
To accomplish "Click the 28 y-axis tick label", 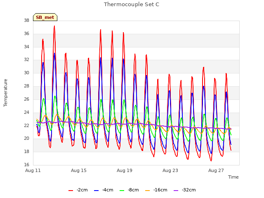I will 26,86.
